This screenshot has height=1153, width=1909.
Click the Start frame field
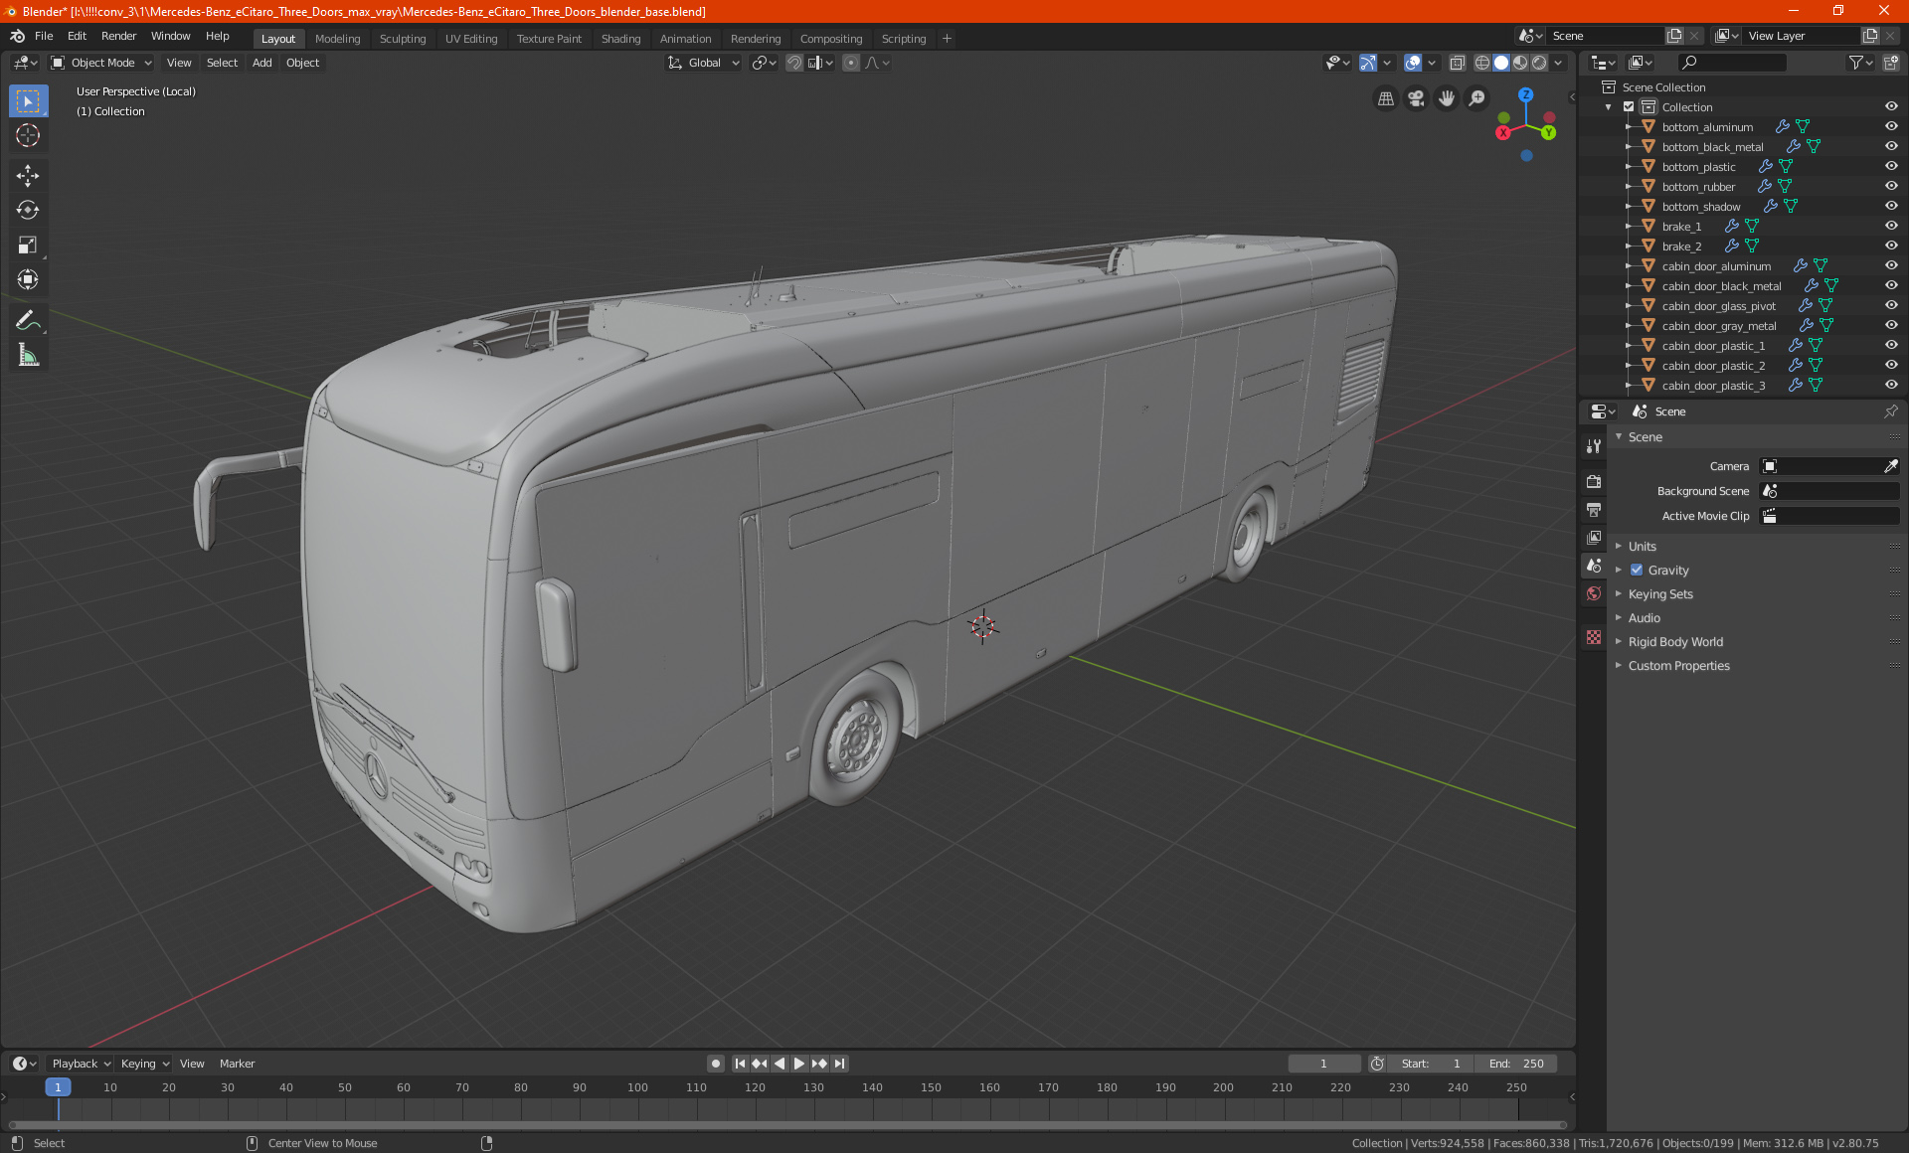coord(1430,1064)
